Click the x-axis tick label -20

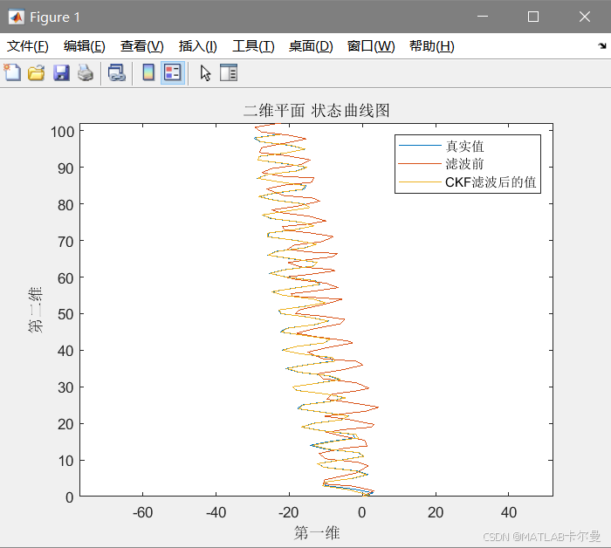coord(289,512)
